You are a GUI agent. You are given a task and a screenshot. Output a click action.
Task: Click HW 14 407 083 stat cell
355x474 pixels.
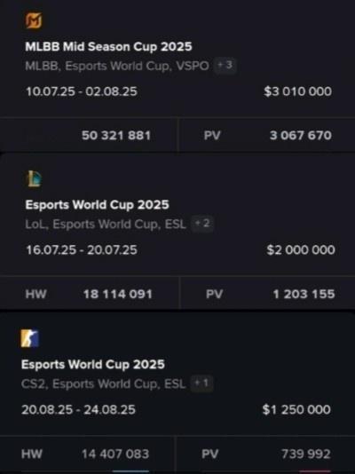(x=87, y=454)
